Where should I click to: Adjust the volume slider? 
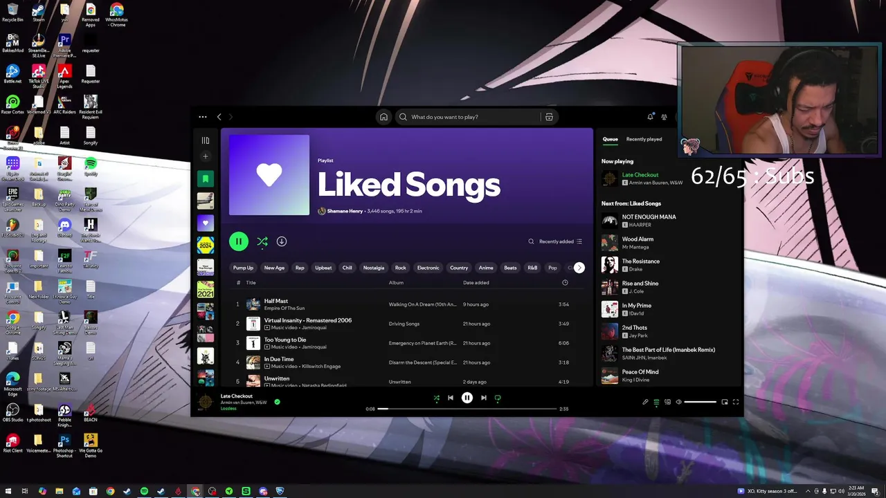[x=700, y=402]
